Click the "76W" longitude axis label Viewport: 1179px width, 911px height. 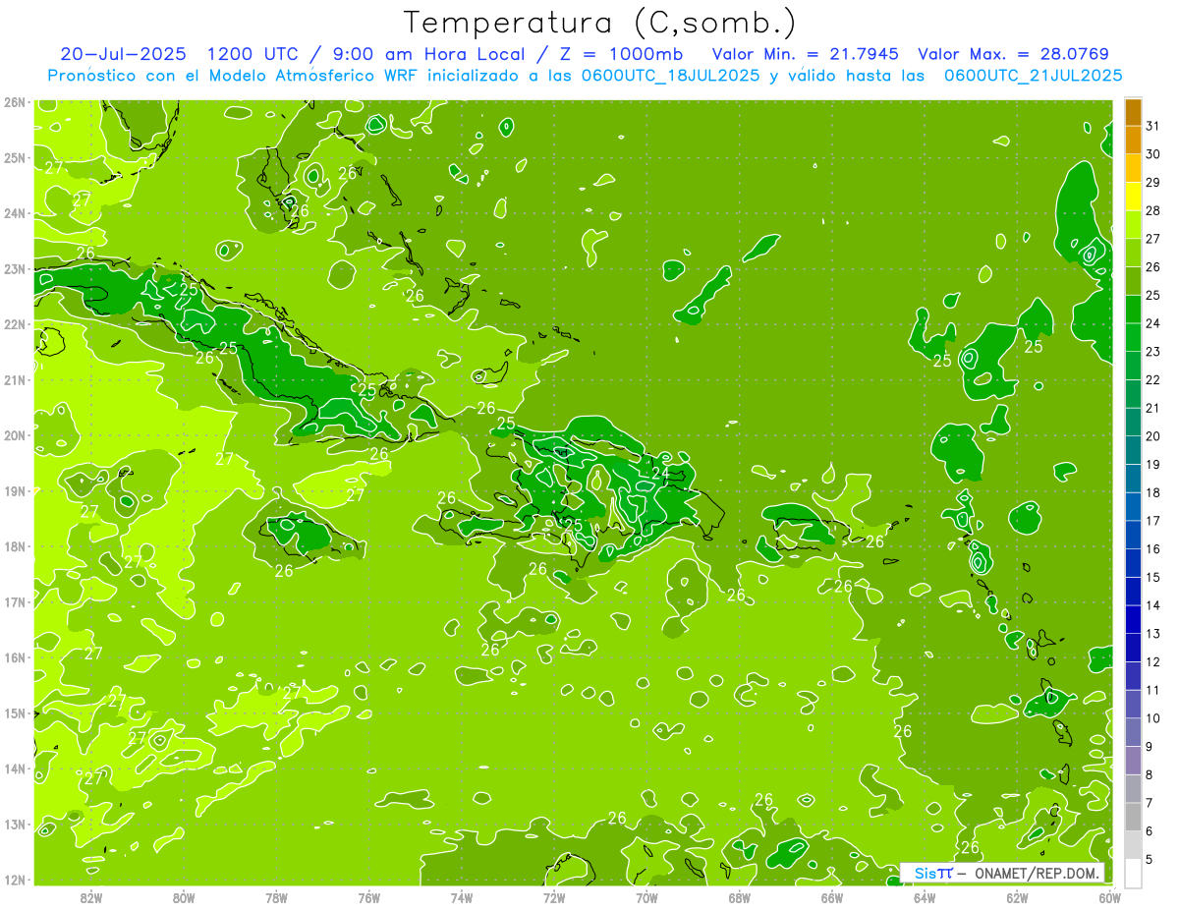click(368, 897)
